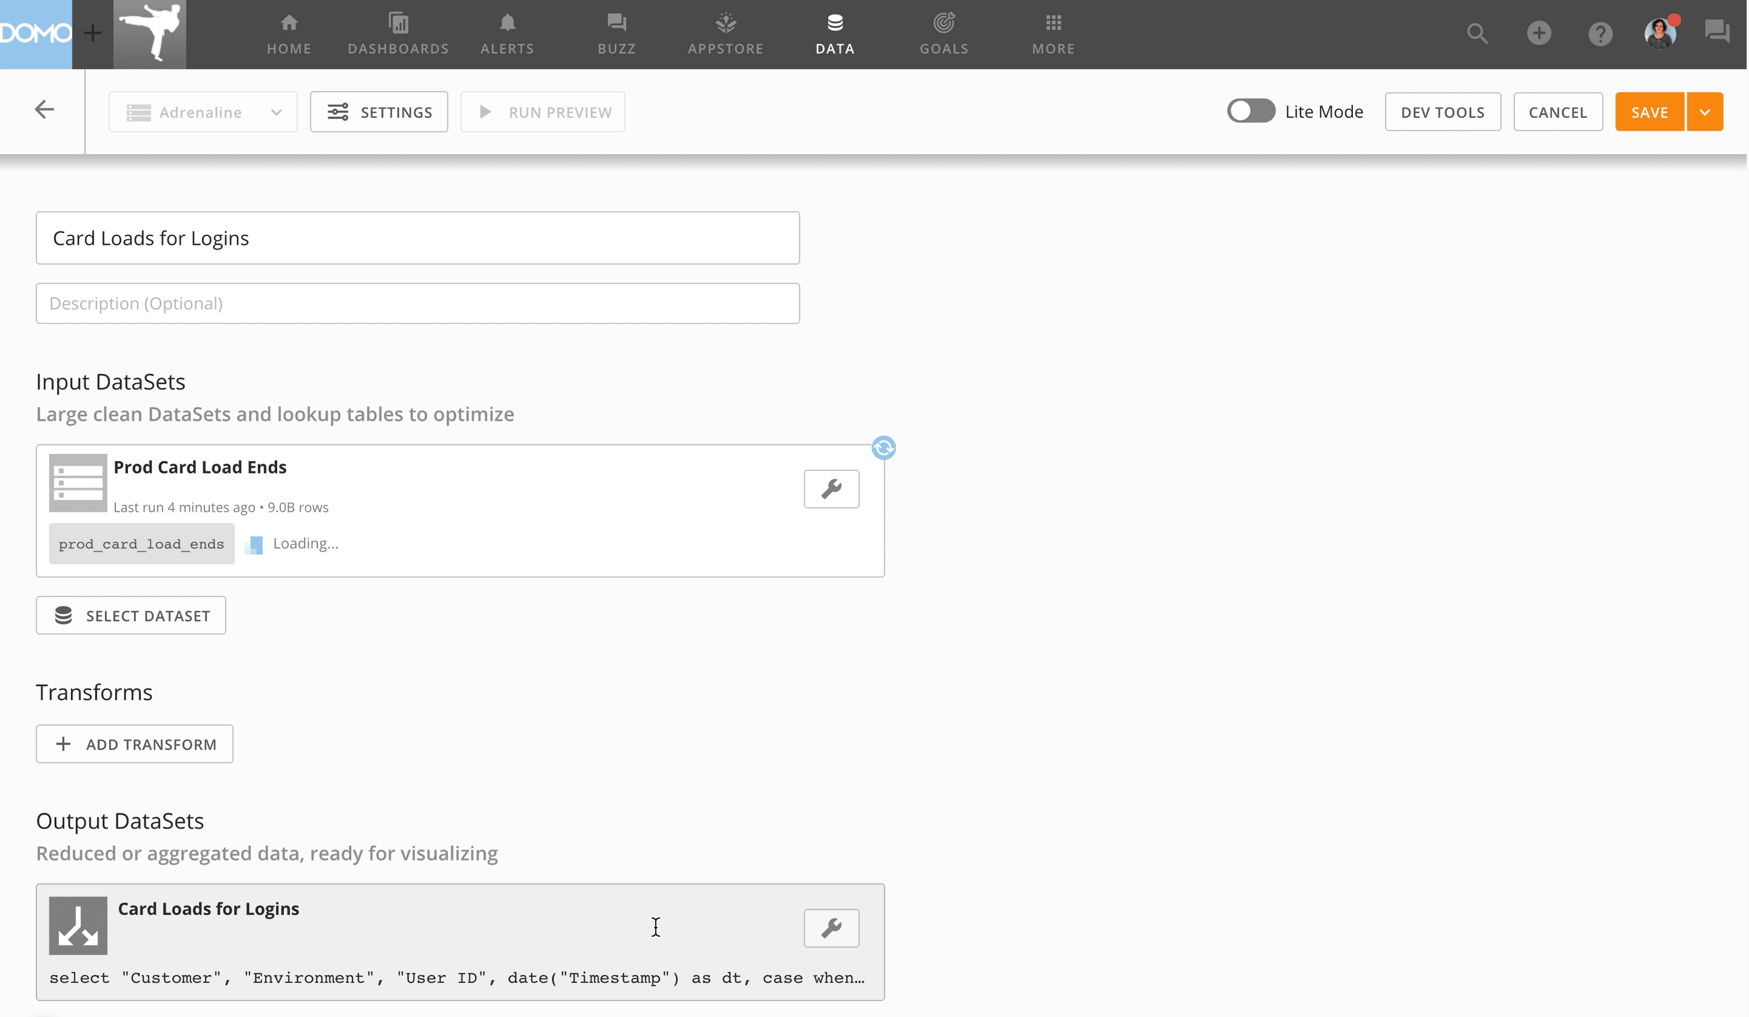Click the Add Transform button
1749x1017 pixels.
click(x=135, y=744)
